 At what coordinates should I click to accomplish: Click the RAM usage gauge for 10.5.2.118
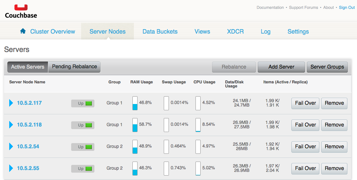135,125
